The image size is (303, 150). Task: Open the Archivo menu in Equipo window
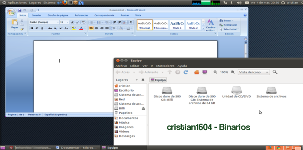[121, 66]
